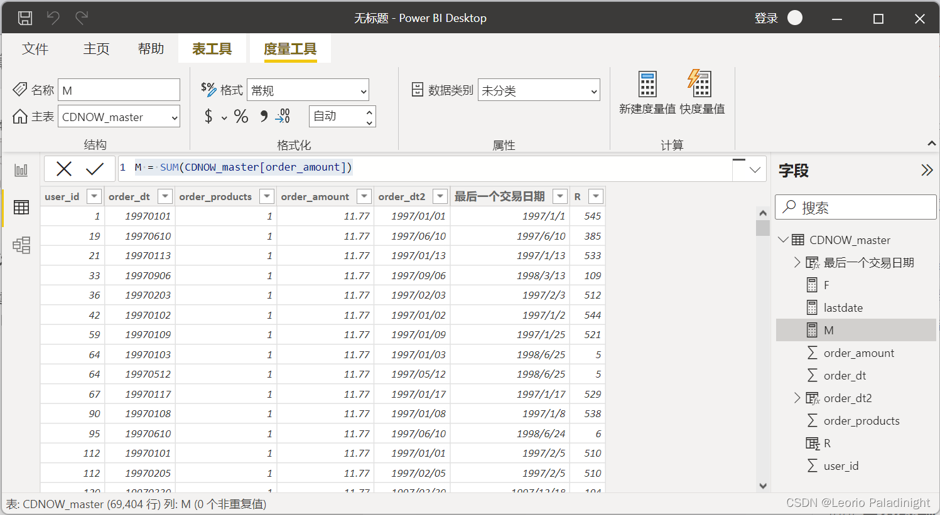The height and width of the screenshot is (515, 940).
Task: Open the order_dt2 column filter dropdown
Action: coord(440,196)
